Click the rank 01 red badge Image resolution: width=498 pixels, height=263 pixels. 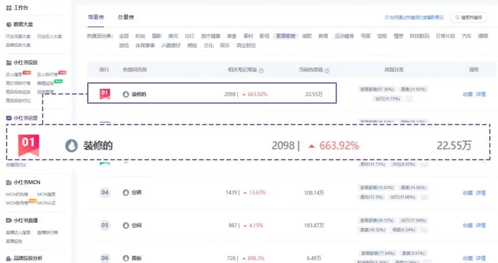[x=105, y=94]
